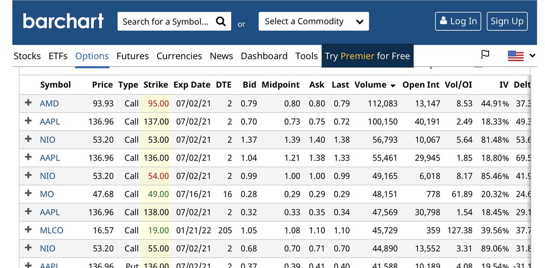The image size is (545, 268).
Task: Sort by the Exp Date column header
Action: tap(192, 85)
